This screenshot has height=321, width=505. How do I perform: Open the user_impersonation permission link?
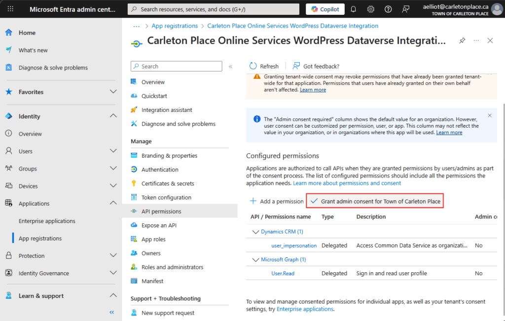point(294,246)
